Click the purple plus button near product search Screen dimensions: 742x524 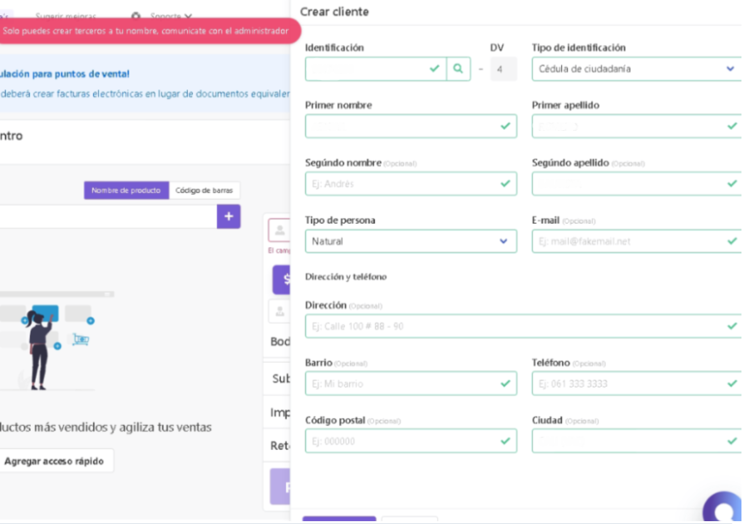click(x=228, y=216)
